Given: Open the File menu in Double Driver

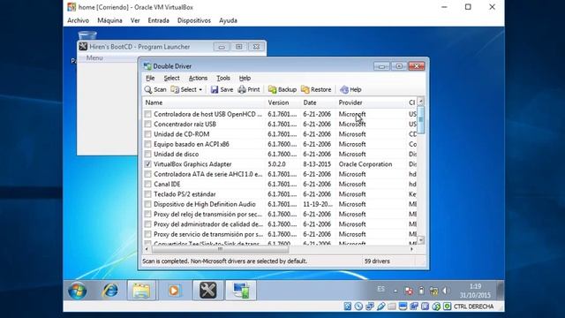Looking at the screenshot, I should [x=150, y=78].
